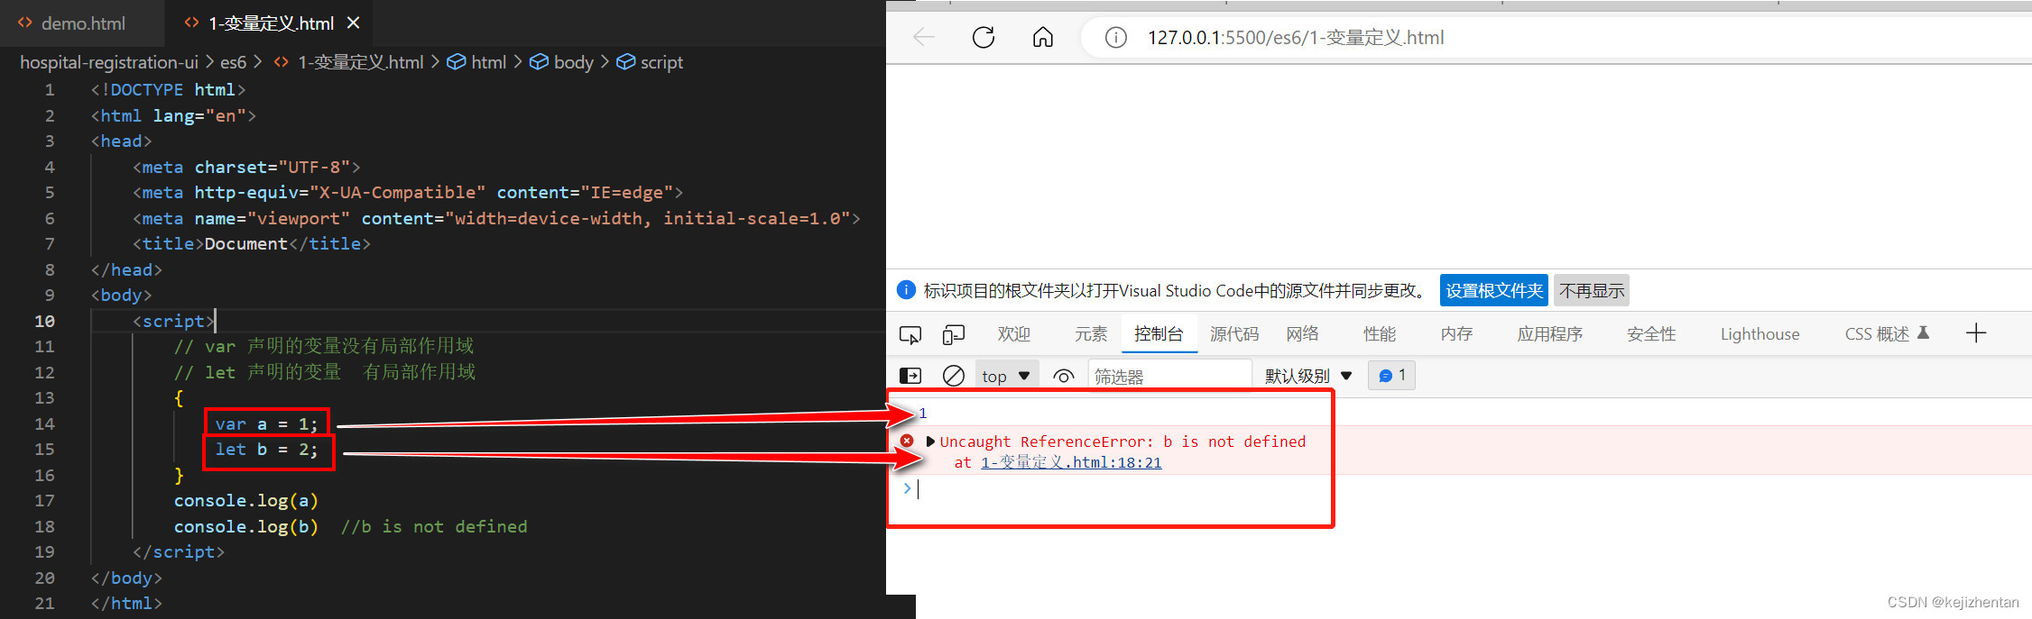Create live expression eye icon
The image size is (2032, 619).
1064,376
